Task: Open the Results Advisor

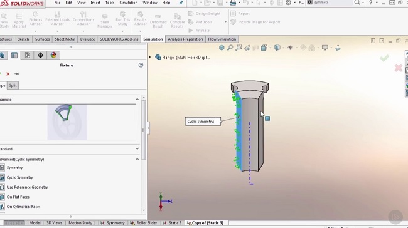Action: [x=140, y=18]
